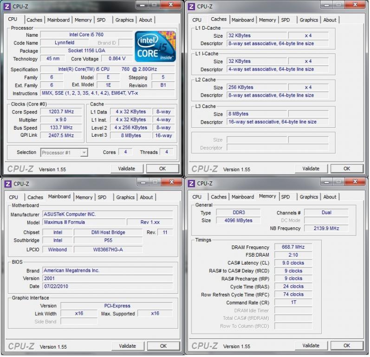The height and width of the screenshot is (357, 370).
Task: Click the DRAM Frequency value 668.7 MHz
Action: [293, 247]
